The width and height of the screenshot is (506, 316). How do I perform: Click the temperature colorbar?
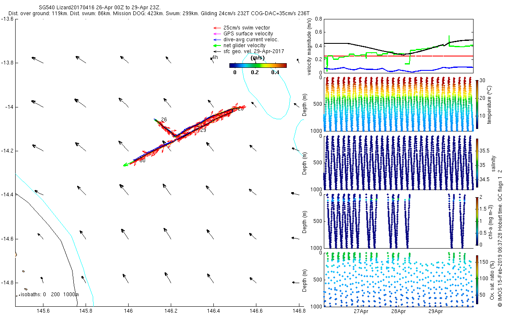(477, 104)
